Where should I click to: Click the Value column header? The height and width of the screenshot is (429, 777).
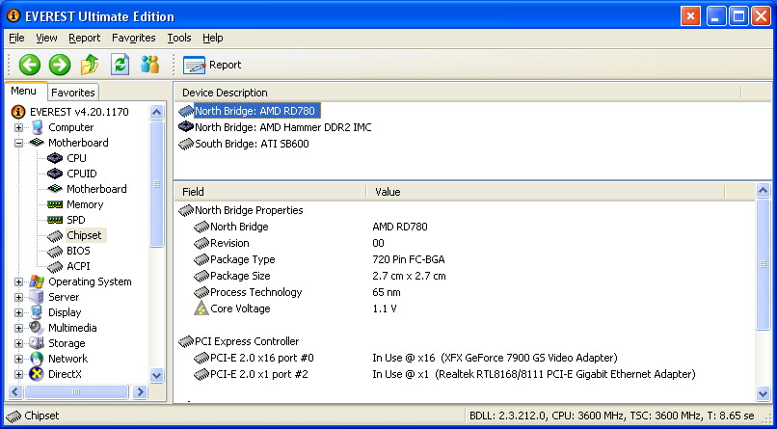click(x=546, y=192)
